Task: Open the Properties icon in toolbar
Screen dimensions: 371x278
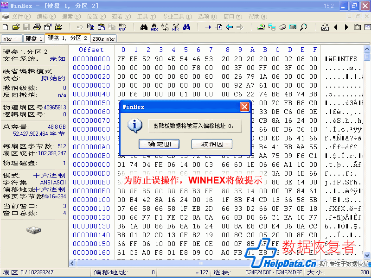Action: [48, 27]
